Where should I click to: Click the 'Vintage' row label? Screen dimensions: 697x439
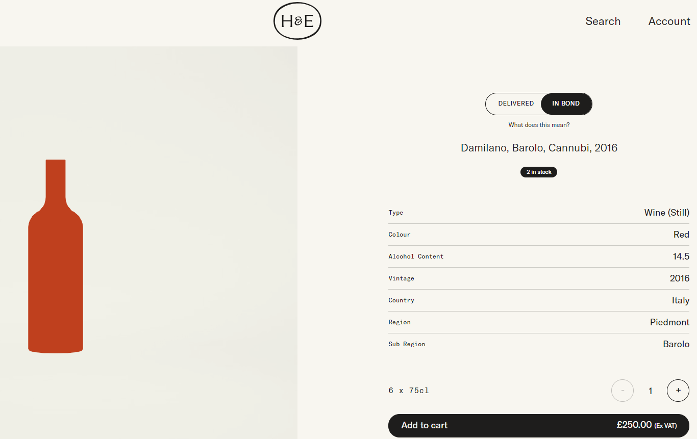[401, 278]
